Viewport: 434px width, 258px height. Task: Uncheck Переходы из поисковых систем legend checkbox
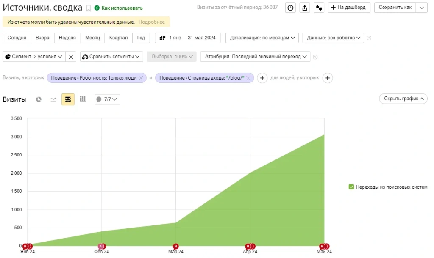pyautogui.click(x=351, y=187)
